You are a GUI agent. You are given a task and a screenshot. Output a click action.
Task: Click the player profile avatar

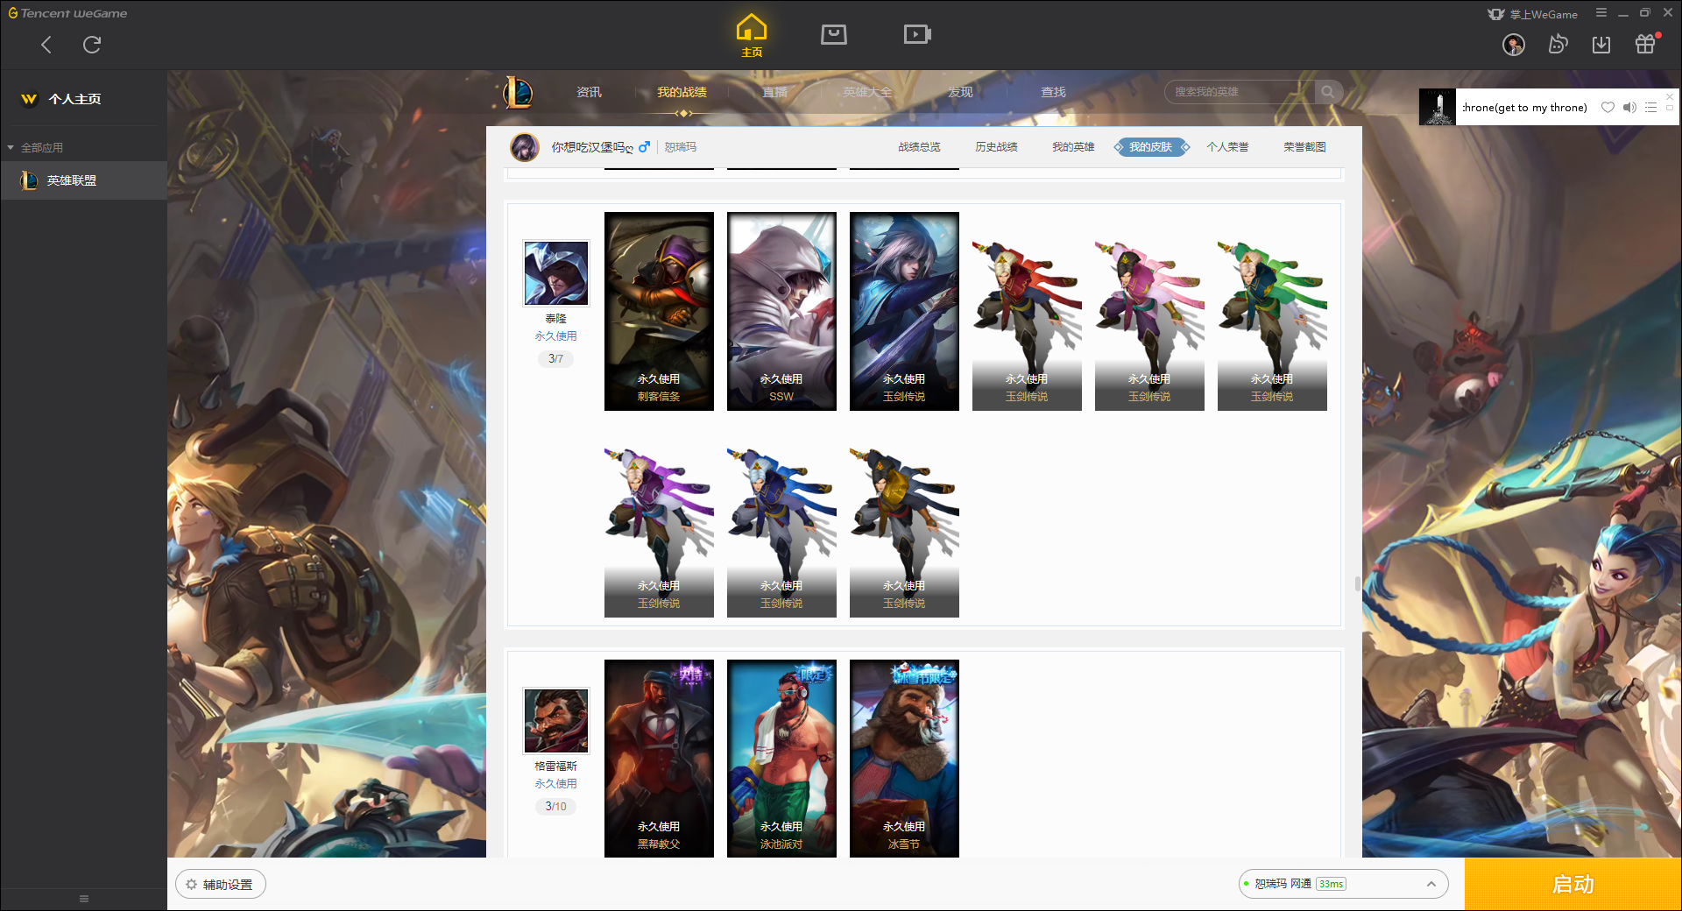525,147
